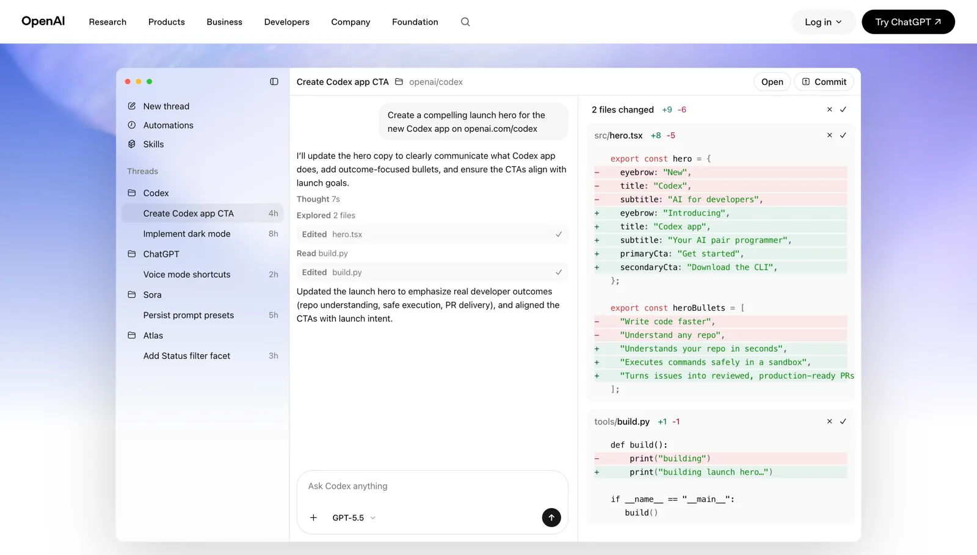Click the ChatGPT folder icon in Threads
Screen dimensions: 977x555
132,254
